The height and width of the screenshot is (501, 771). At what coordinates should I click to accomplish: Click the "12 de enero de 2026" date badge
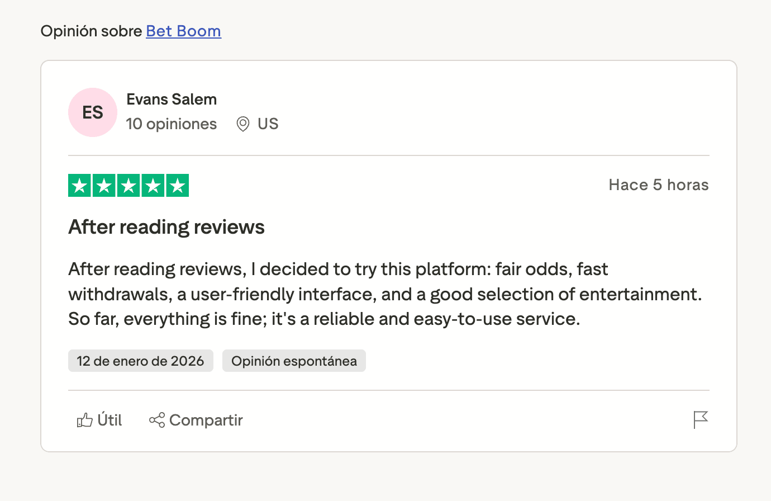(x=140, y=361)
